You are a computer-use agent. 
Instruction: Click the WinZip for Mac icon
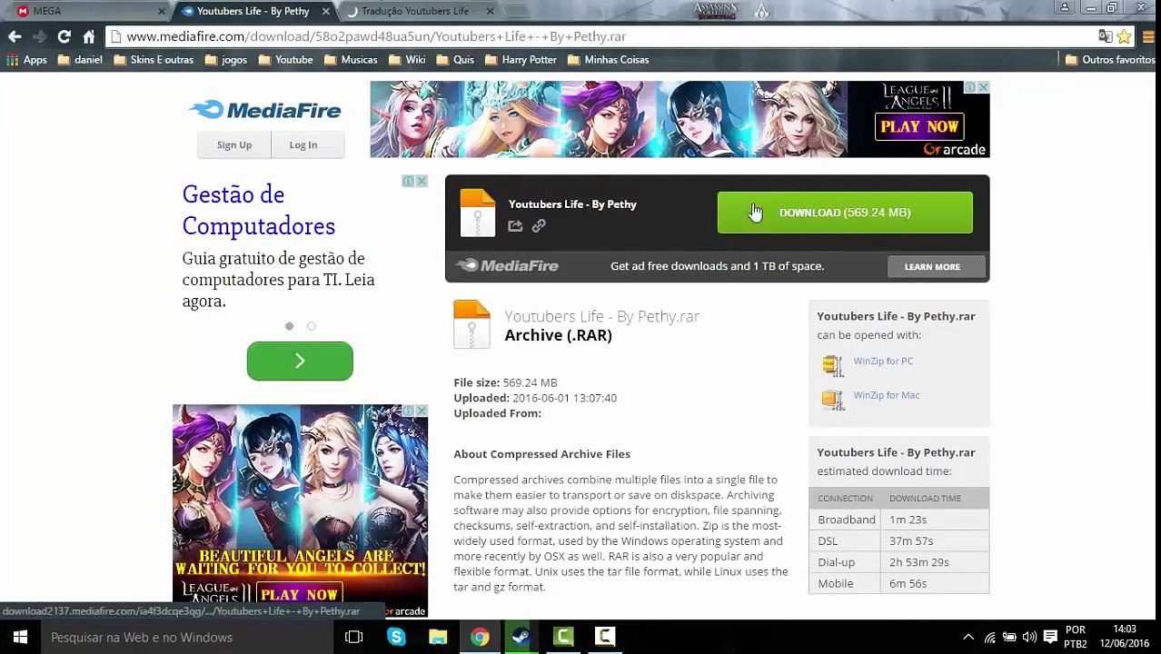832,399
